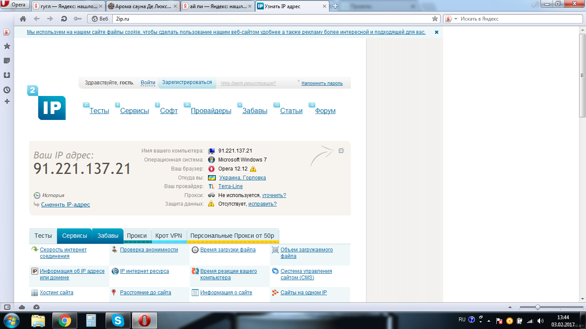Viewport: 586px width, 329px height.
Task: Click the История link
Action: (x=53, y=195)
